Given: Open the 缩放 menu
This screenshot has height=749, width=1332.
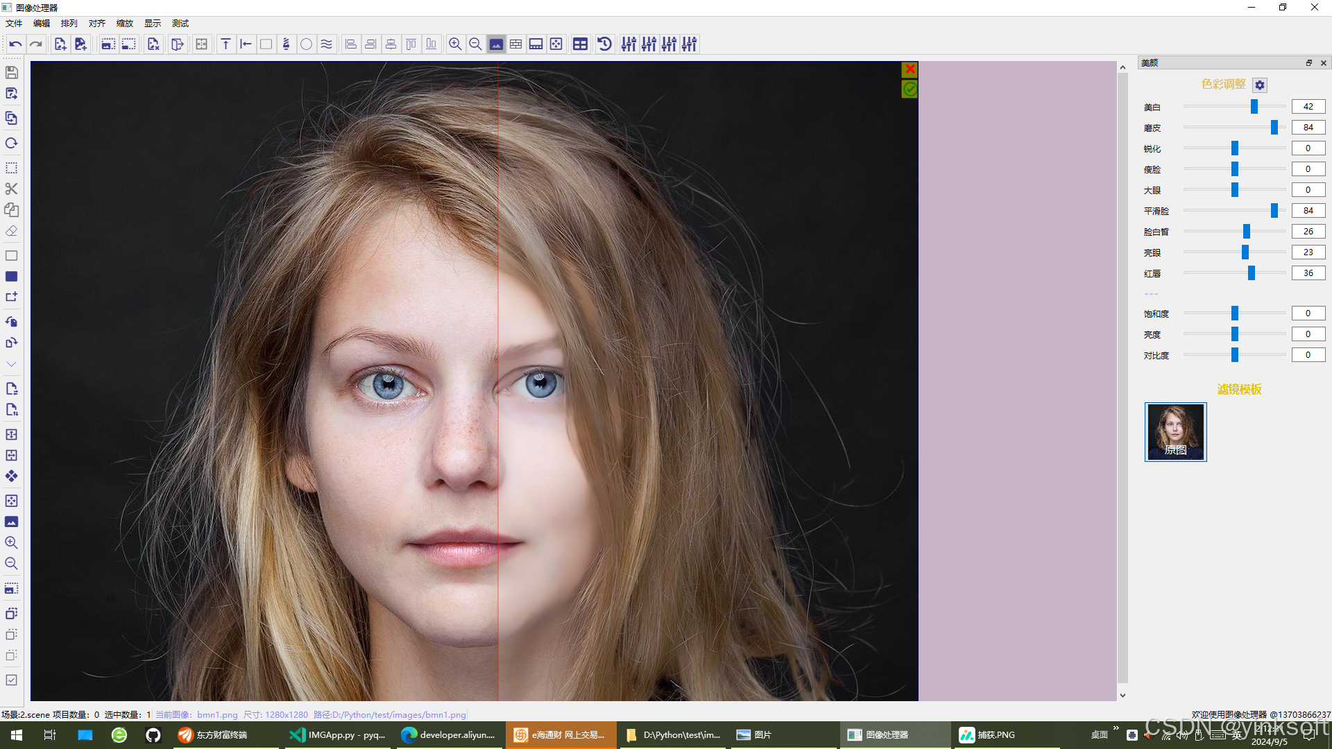Looking at the screenshot, I should coord(124,23).
